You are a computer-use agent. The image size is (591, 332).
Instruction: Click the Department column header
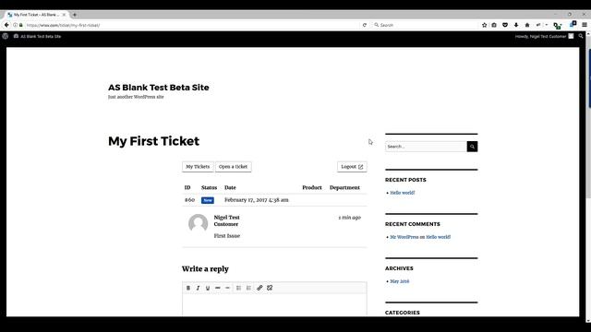click(344, 187)
